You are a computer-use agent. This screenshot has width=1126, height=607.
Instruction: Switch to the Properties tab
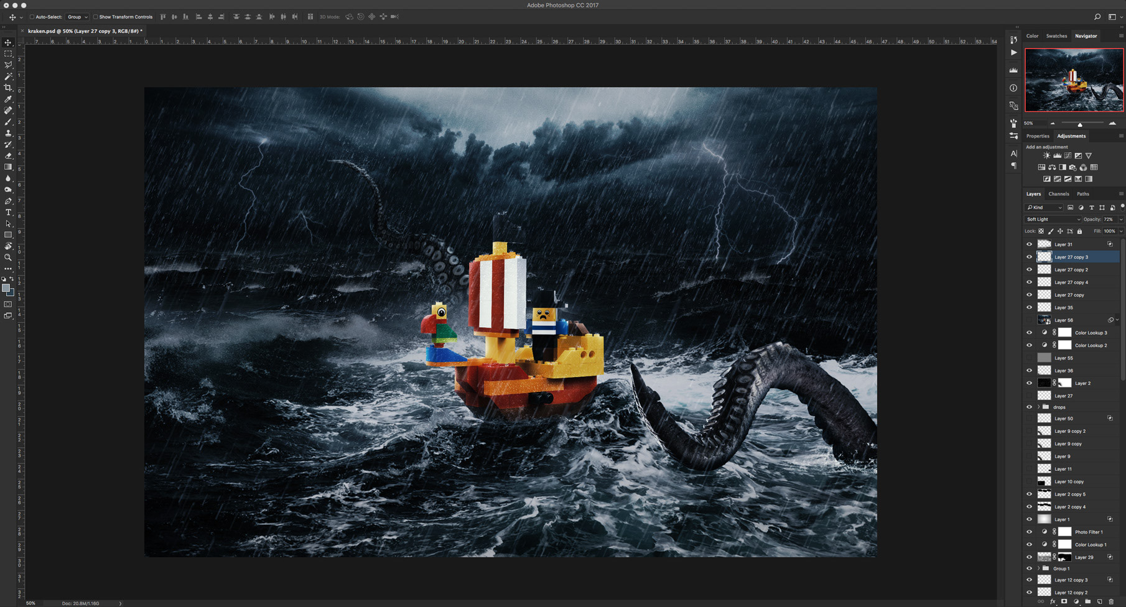[1037, 136]
